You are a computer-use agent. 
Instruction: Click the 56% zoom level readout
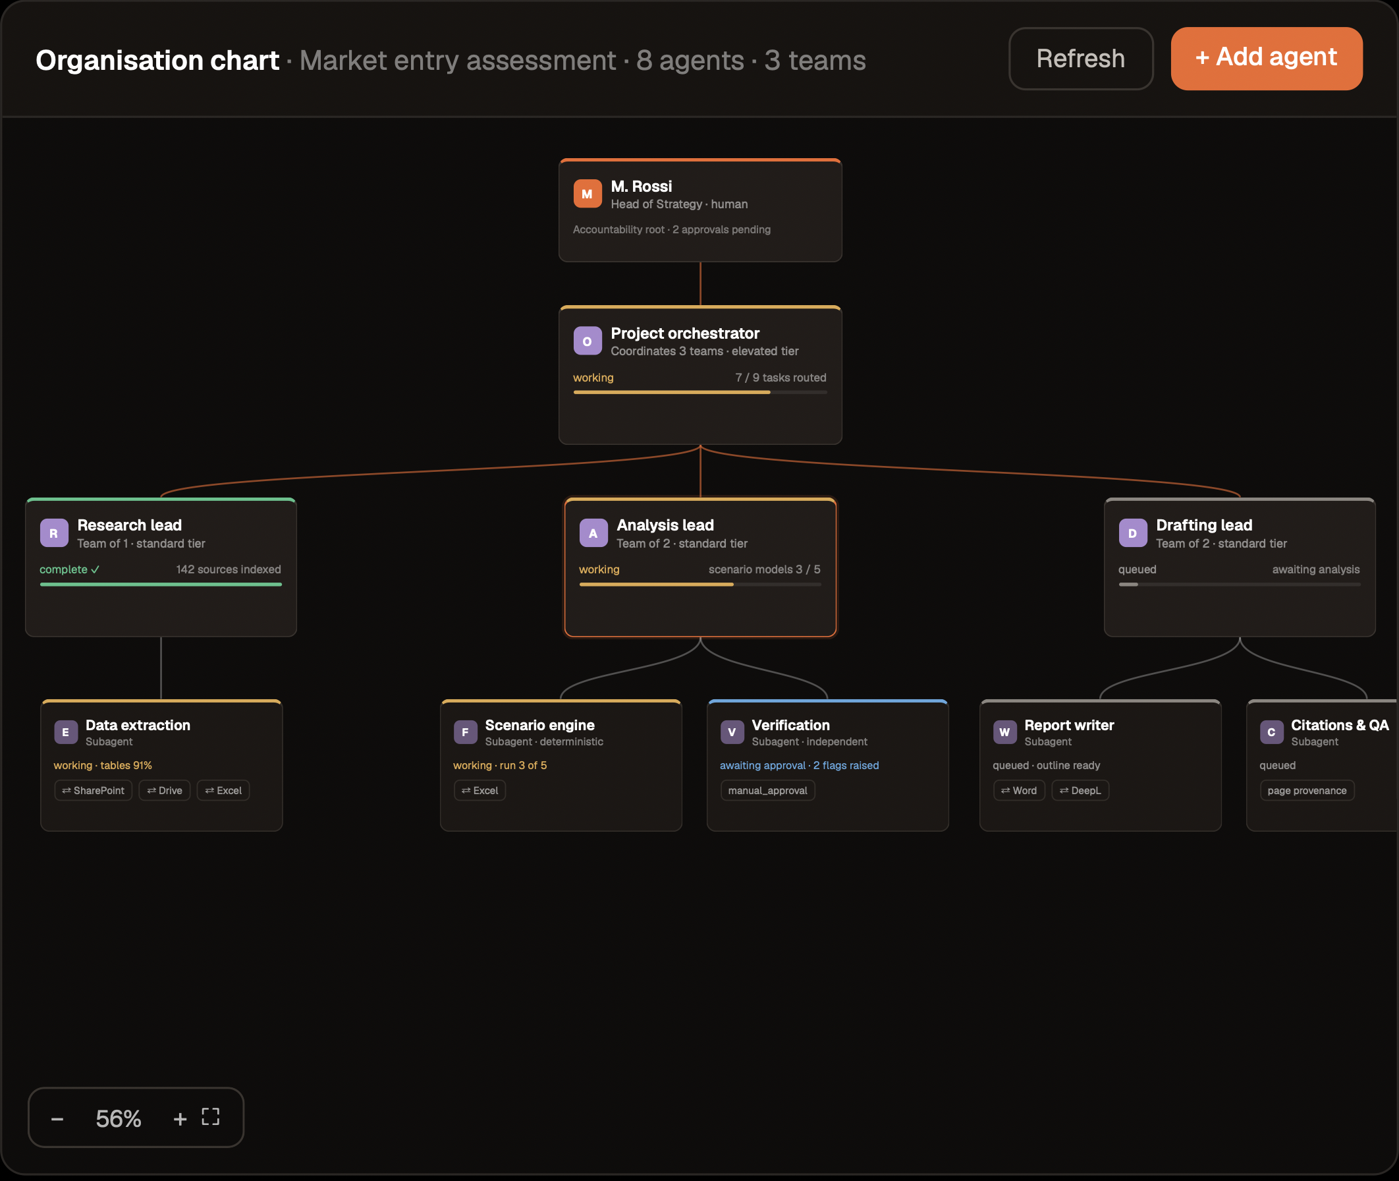119,1119
